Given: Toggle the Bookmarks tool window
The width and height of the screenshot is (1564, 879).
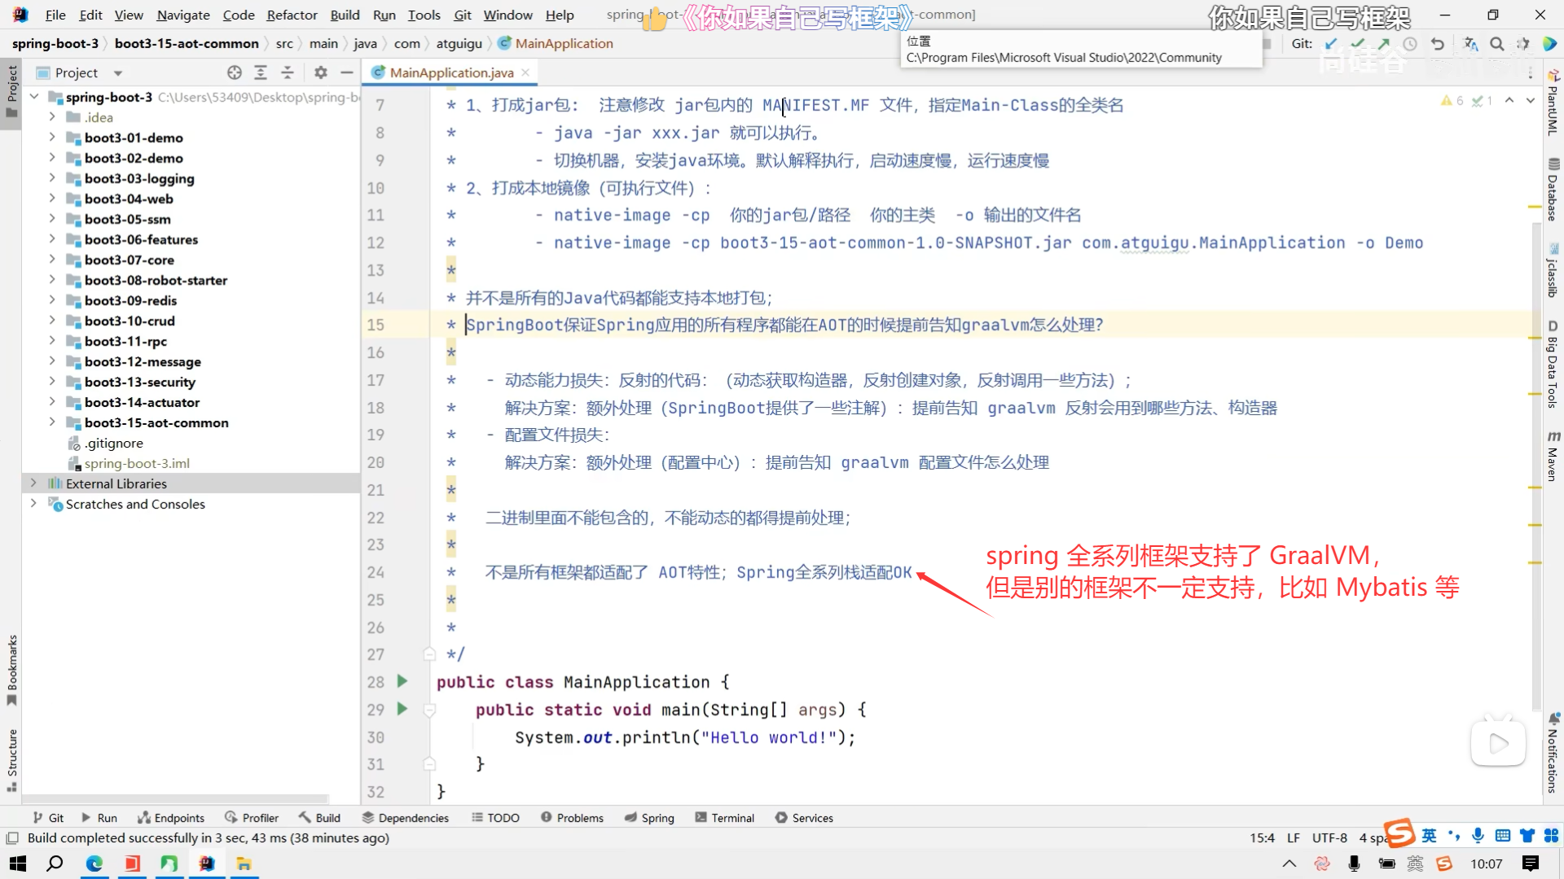Looking at the screenshot, I should pyautogui.click(x=11, y=669).
